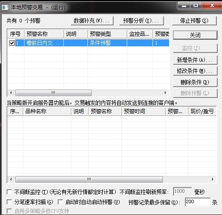Select the 条件预警 type cell
Image resolution: width=222 pixels, height=215 pixels.
point(107,43)
